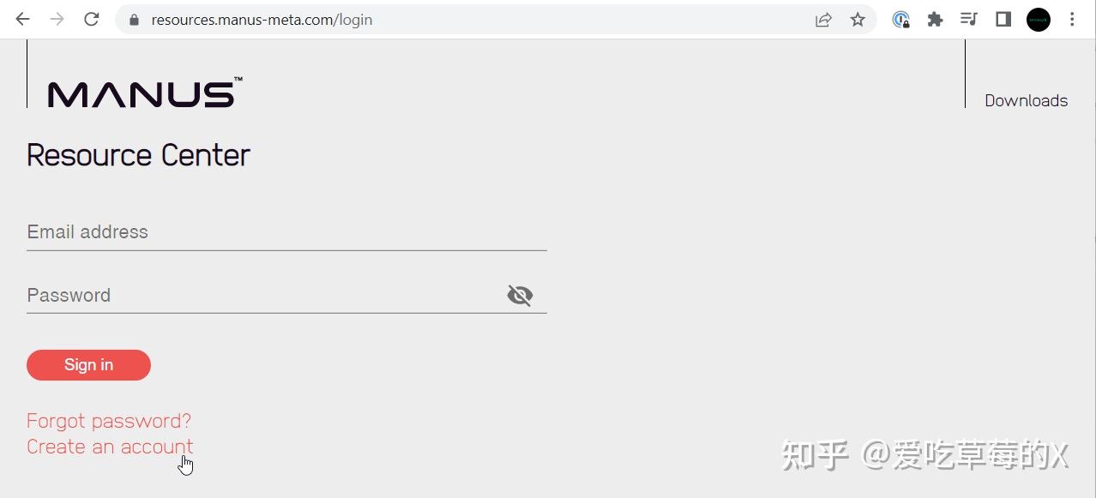The height and width of the screenshot is (498, 1096).
Task: Open the media control playlist icon
Action: tap(969, 19)
